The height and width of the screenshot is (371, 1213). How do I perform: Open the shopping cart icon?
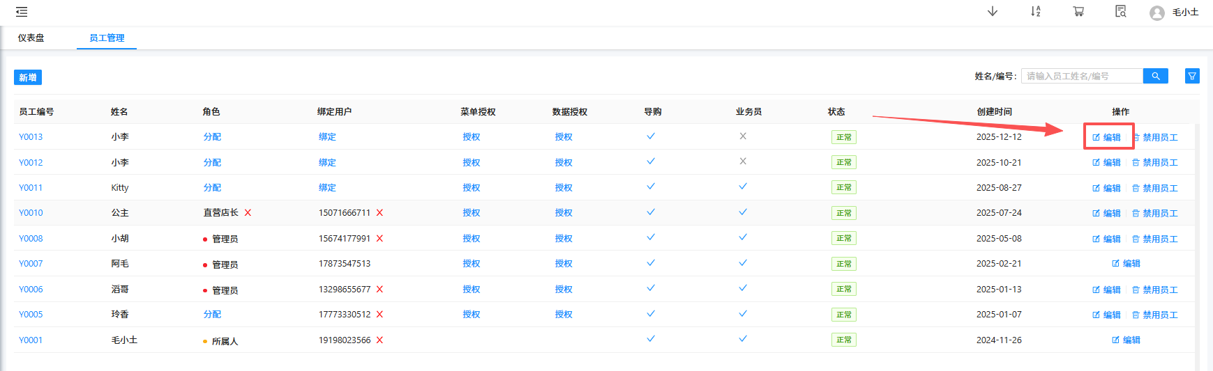pos(1078,12)
